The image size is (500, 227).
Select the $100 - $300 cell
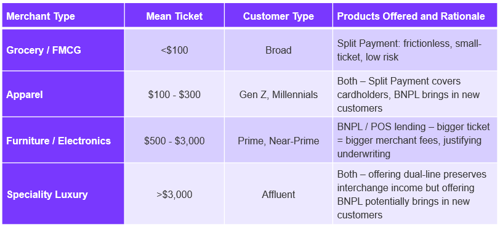[174, 94]
